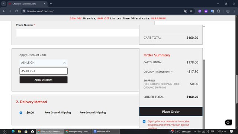The width and height of the screenshot is (238, 134).
Task: Open Windows Task View icon
Action: [4, 131]
